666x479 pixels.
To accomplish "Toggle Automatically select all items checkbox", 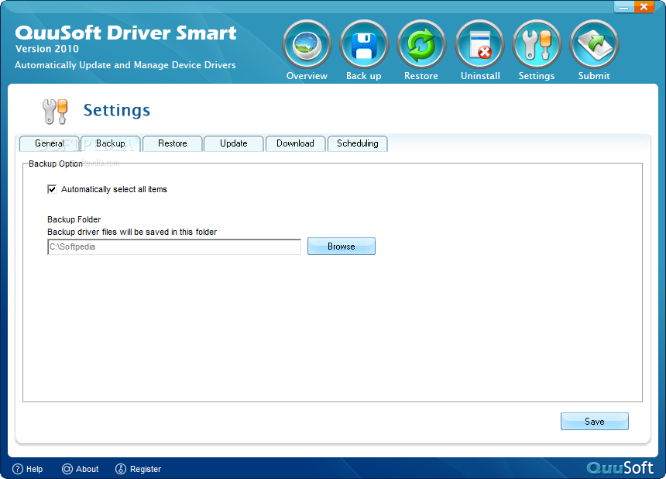I will point(52,189).
